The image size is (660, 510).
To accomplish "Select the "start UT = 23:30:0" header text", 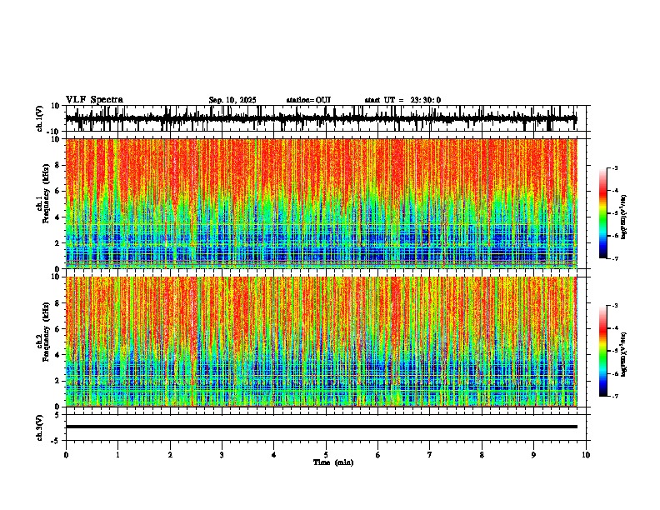I will coord(402,100).
